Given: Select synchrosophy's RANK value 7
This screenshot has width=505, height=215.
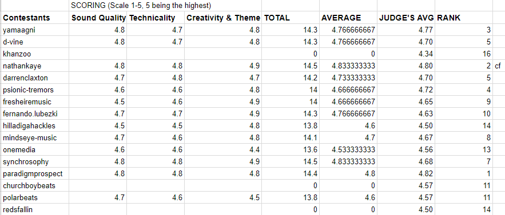Looking at the screenshot, I should pos(464,161).
